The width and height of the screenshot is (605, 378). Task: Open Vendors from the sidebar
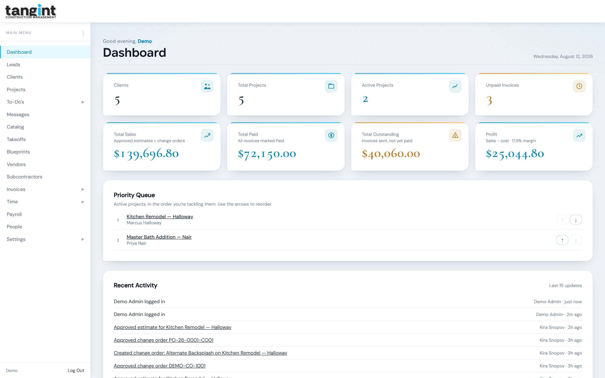(45, 164)
